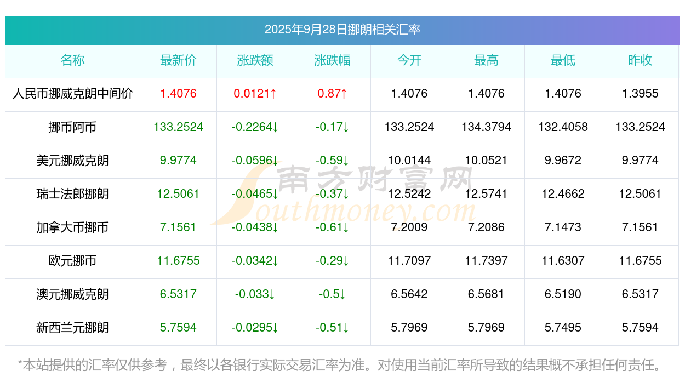Click previous close value 1.3955
Image resolution: width=685 pixels, height=382 pixels.
click(x=640, y=94)
